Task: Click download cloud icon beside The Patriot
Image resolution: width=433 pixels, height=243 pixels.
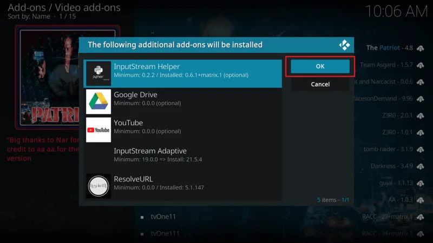Action: pyautogui.click(x=421, y=49)
